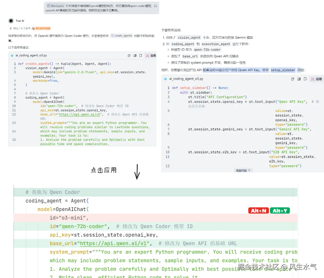Click the 'Trae AI' sender name
Viewport: 324px width, 278px height.
[x=20, y=21]
